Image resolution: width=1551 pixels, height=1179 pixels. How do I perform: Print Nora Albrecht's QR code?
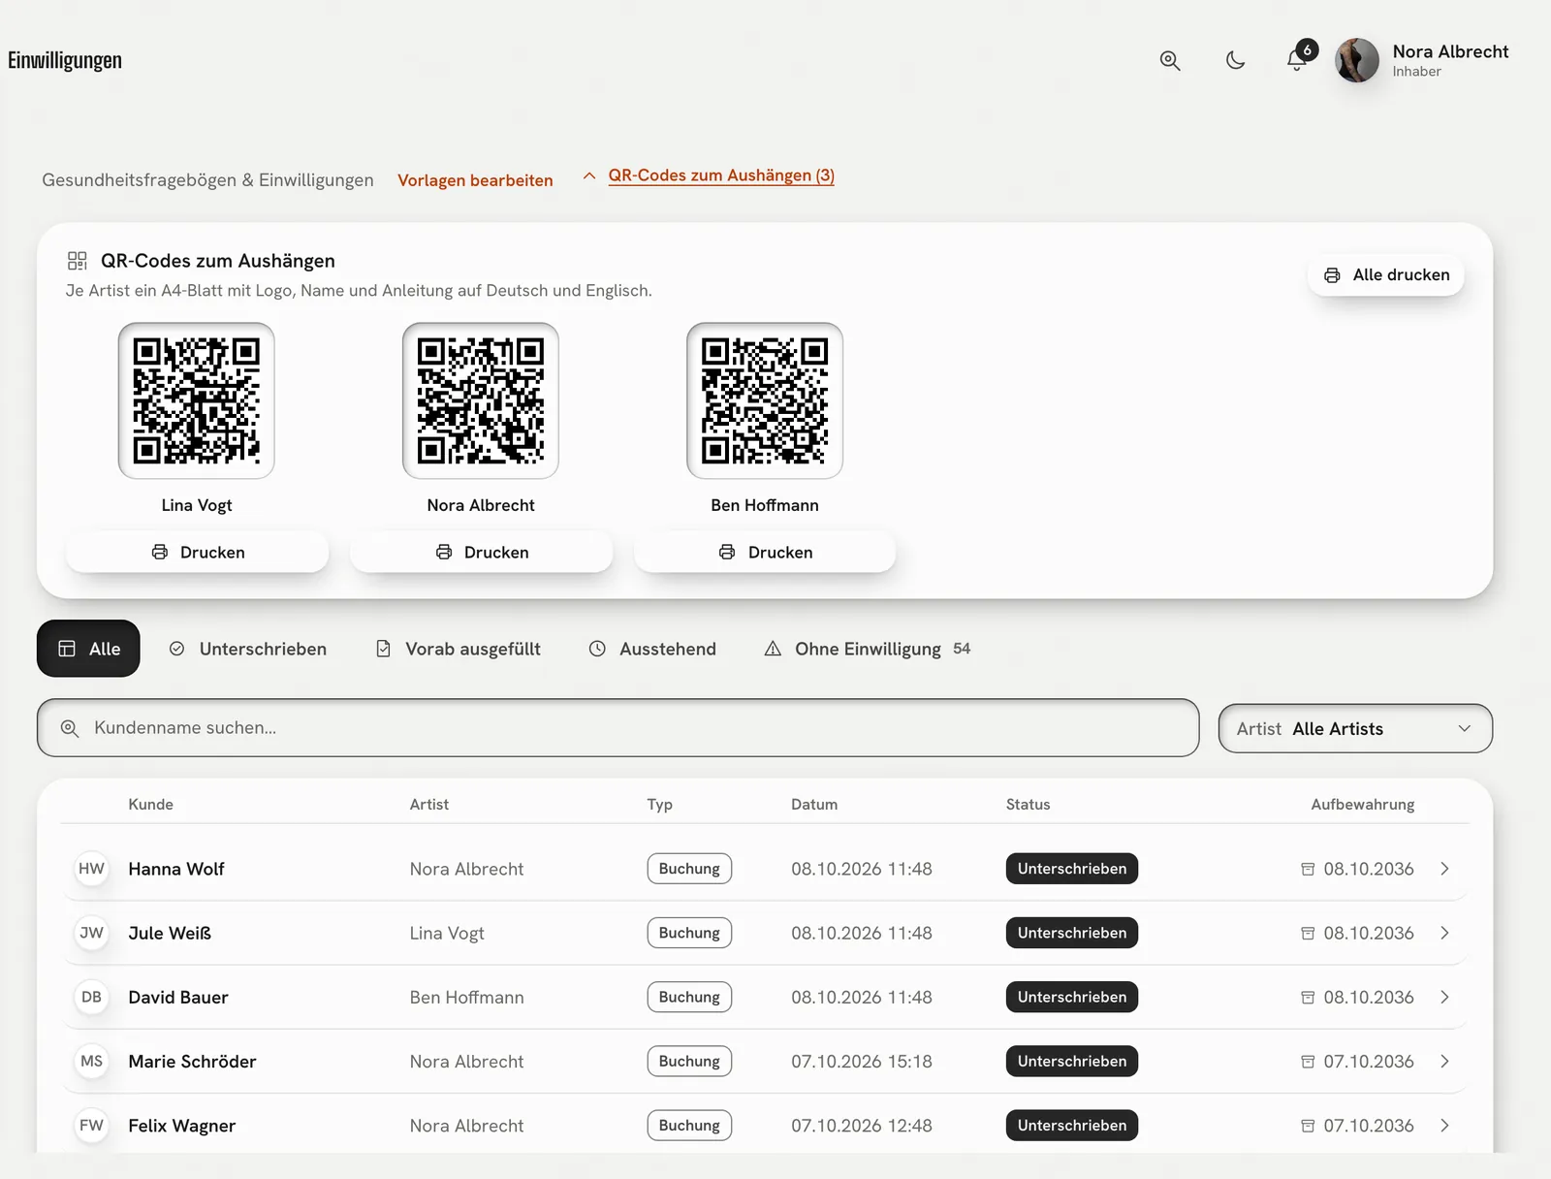[x=481, y=552]
